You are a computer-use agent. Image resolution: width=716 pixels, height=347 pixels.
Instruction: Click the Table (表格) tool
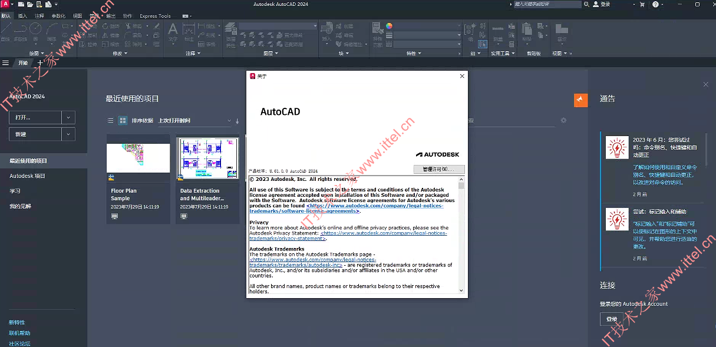coord(207,44)
